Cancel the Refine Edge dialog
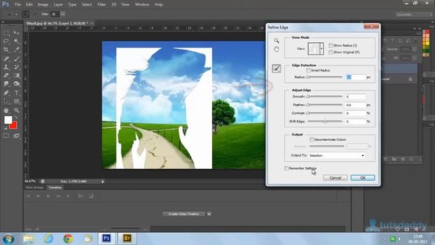Image resolution: width=435 pixels, height=245 pixels. pyautogui.click(x=335, y=178)
